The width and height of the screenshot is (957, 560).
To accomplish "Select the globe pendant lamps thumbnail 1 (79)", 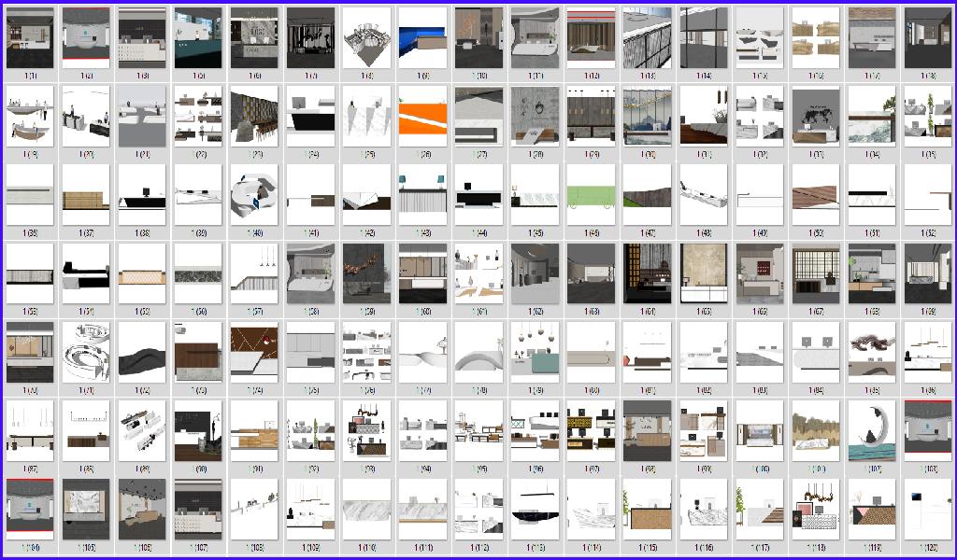I will (535, 352).
